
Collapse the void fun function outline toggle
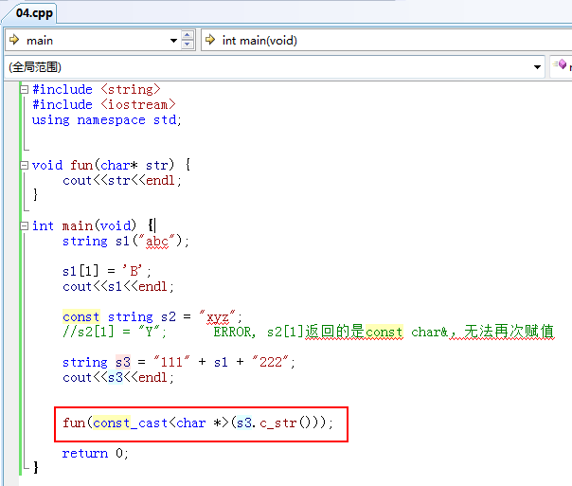(24, 165)
